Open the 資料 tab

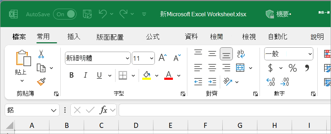(x=191, y=36)
